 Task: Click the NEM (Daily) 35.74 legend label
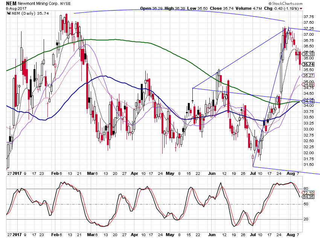(x=30, y=14)
